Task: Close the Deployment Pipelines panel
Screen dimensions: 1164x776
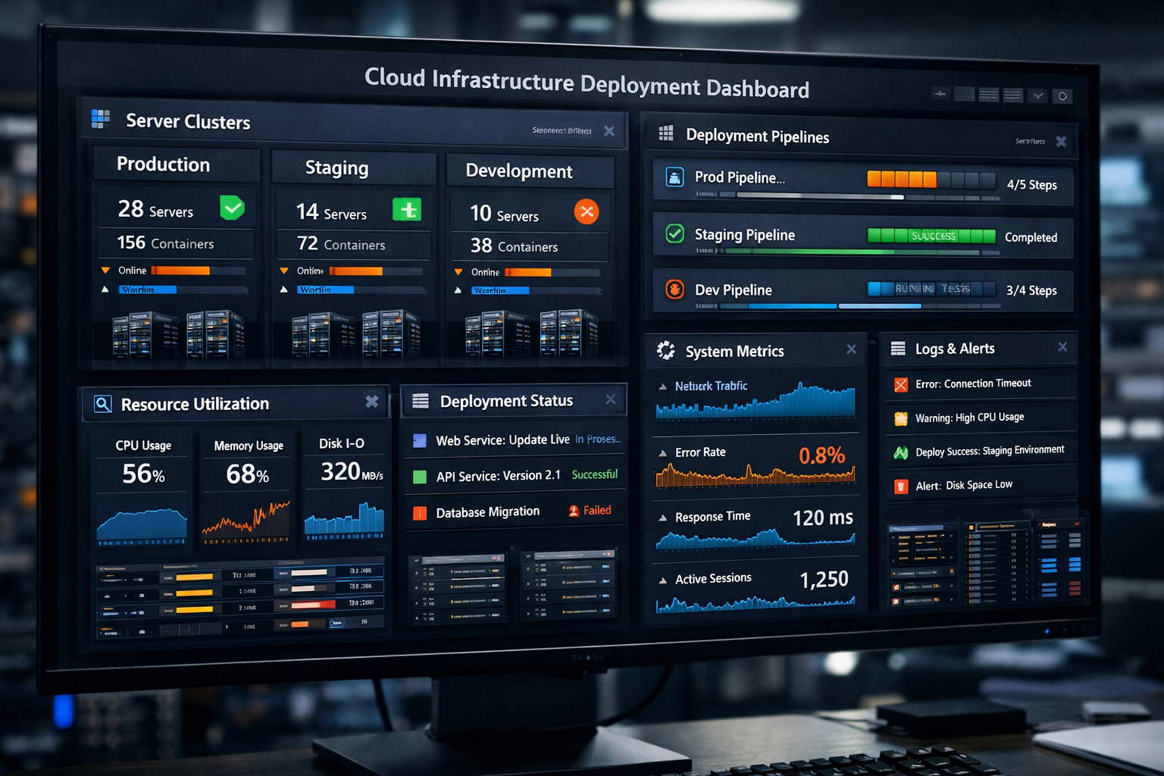Action: coord(1061,142)
